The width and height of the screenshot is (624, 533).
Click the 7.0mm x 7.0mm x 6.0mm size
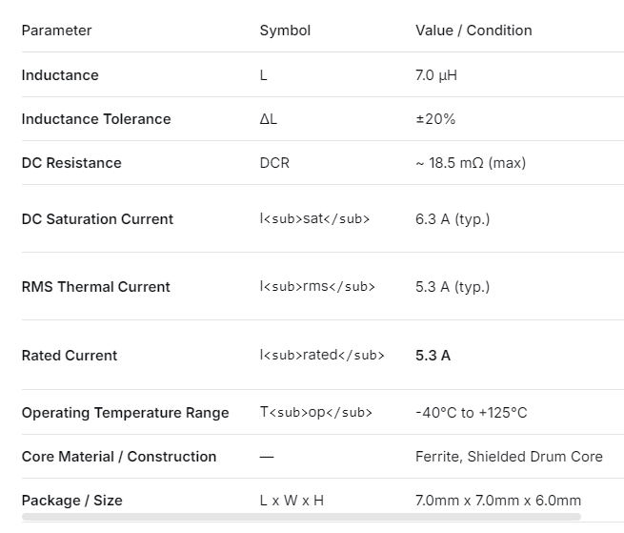point(498,501)
